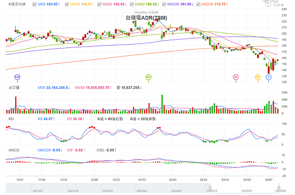Click the KD indicator panel label

(x=11, y=119)
